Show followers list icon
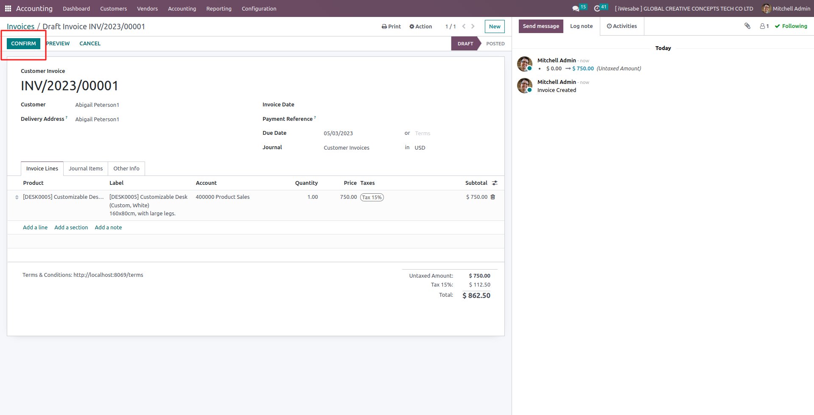This screenshot has width=814, height=415. point(764,26)
